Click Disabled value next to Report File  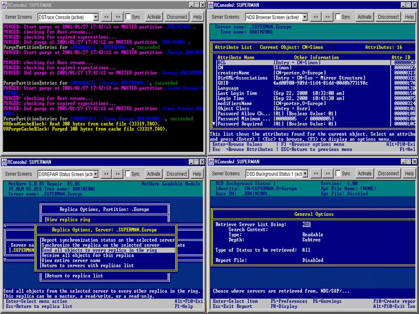coord(313,260)
